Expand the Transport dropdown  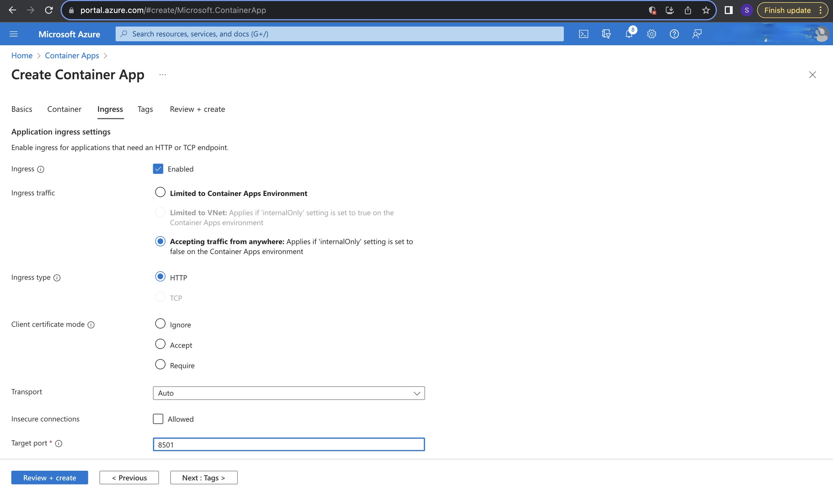click(289, 393)
